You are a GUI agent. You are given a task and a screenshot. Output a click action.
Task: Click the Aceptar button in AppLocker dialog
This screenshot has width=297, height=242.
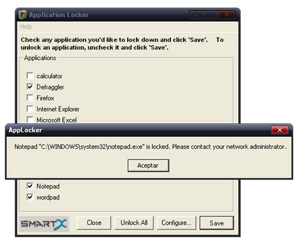(x=148, y=166)
